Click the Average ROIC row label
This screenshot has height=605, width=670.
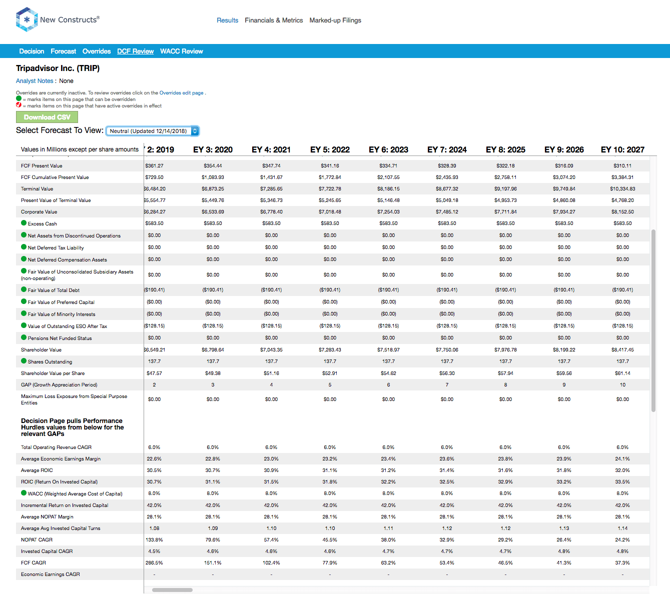click(37, 470)
